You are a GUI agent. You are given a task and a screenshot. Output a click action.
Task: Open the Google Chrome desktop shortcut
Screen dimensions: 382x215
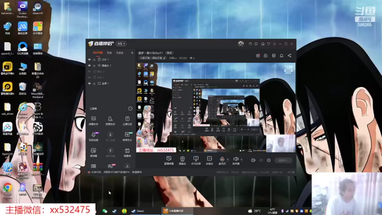pos(8,191)
